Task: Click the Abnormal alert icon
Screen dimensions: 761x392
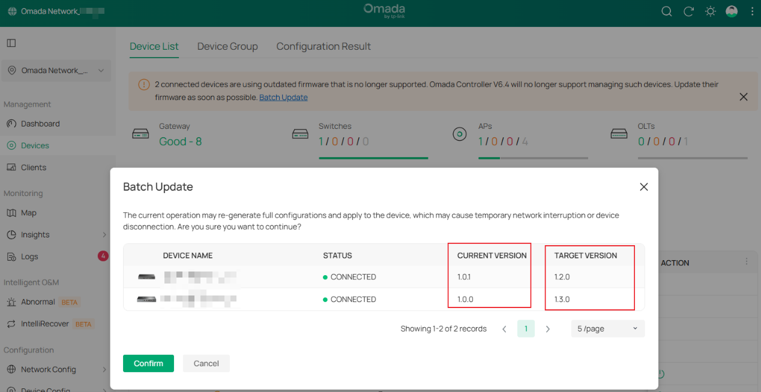Action: (x=11, y=302)
